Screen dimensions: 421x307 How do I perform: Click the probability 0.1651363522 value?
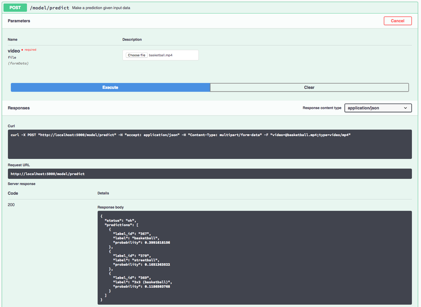coord(157,264)
